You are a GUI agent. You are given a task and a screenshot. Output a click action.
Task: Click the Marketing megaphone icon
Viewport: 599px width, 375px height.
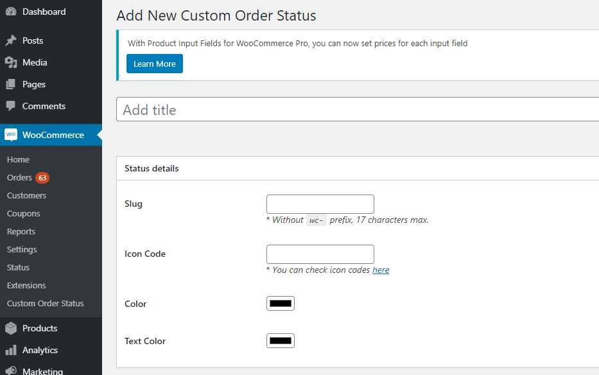pos(11,371)
